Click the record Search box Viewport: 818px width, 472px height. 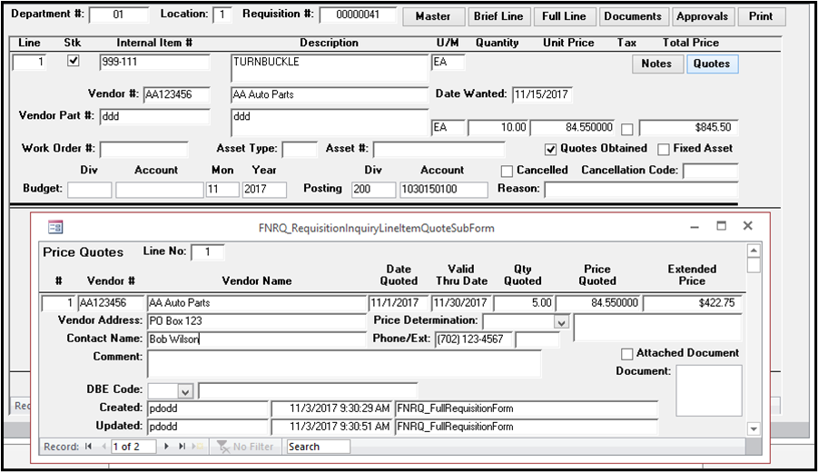[319, 447]
